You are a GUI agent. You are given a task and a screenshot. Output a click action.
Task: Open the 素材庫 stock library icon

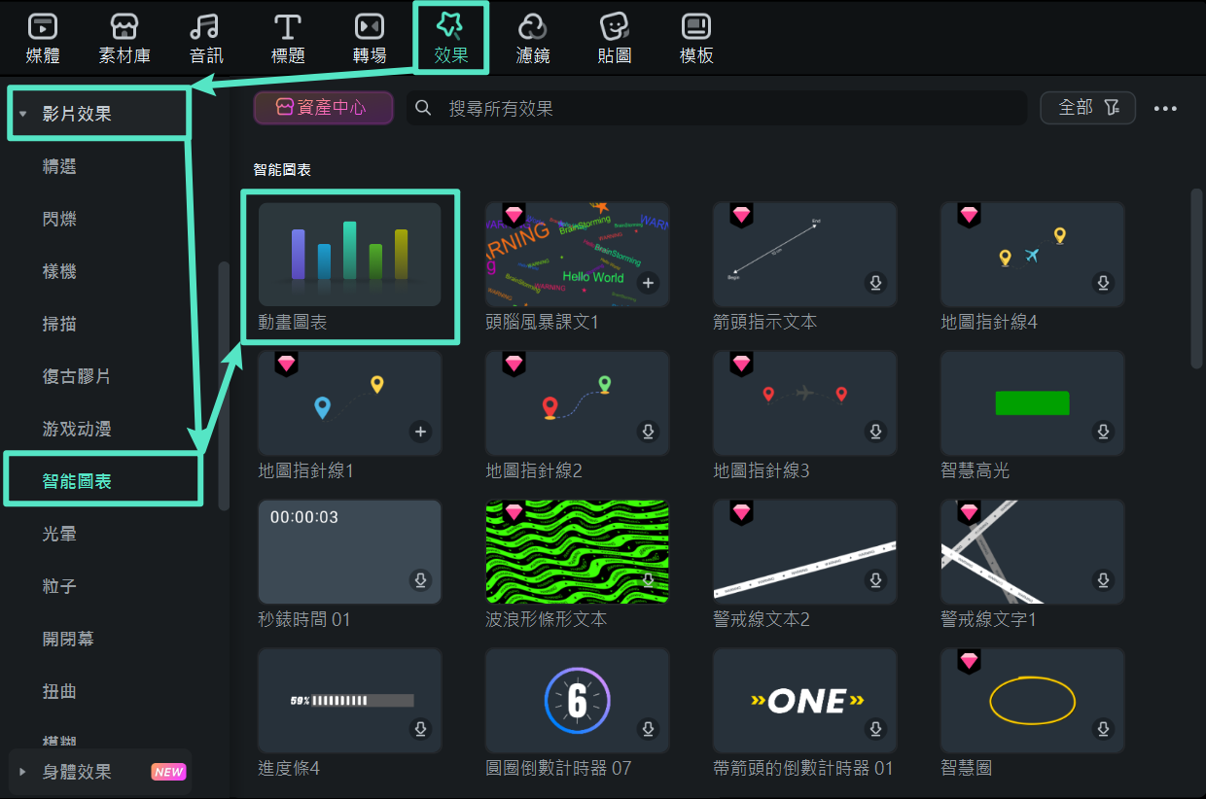click(124, 27)
